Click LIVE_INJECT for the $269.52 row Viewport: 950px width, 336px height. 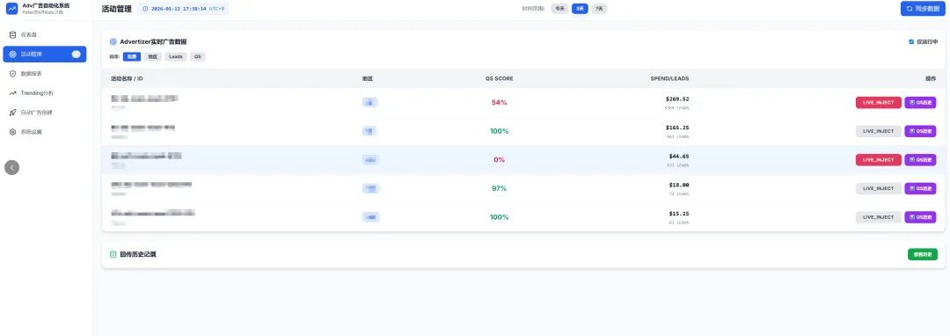click(x=879, y=102)
